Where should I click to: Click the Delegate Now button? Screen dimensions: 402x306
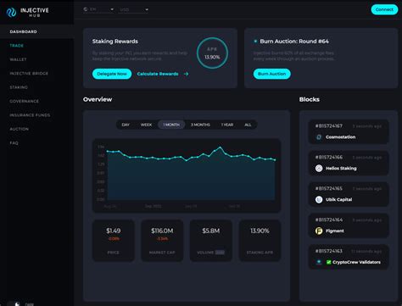pos(112,74)
